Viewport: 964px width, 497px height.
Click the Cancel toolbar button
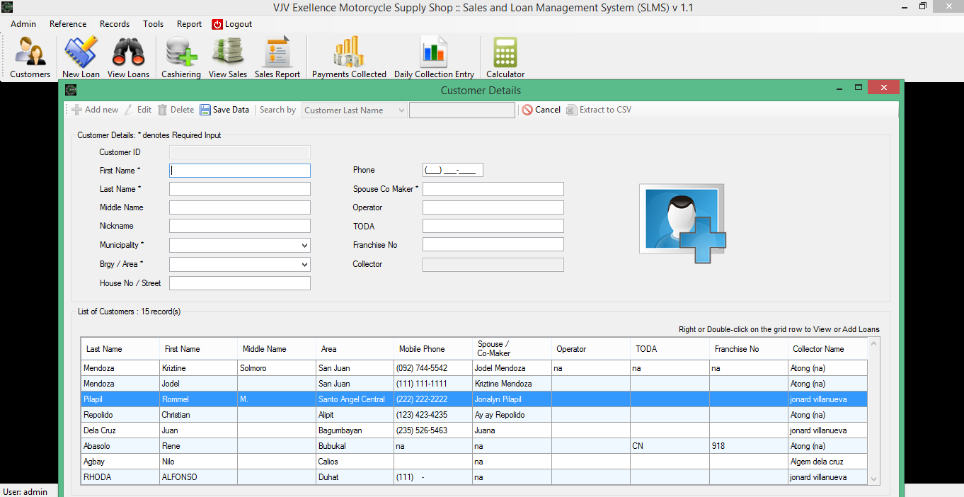click(x=541, y=110)
